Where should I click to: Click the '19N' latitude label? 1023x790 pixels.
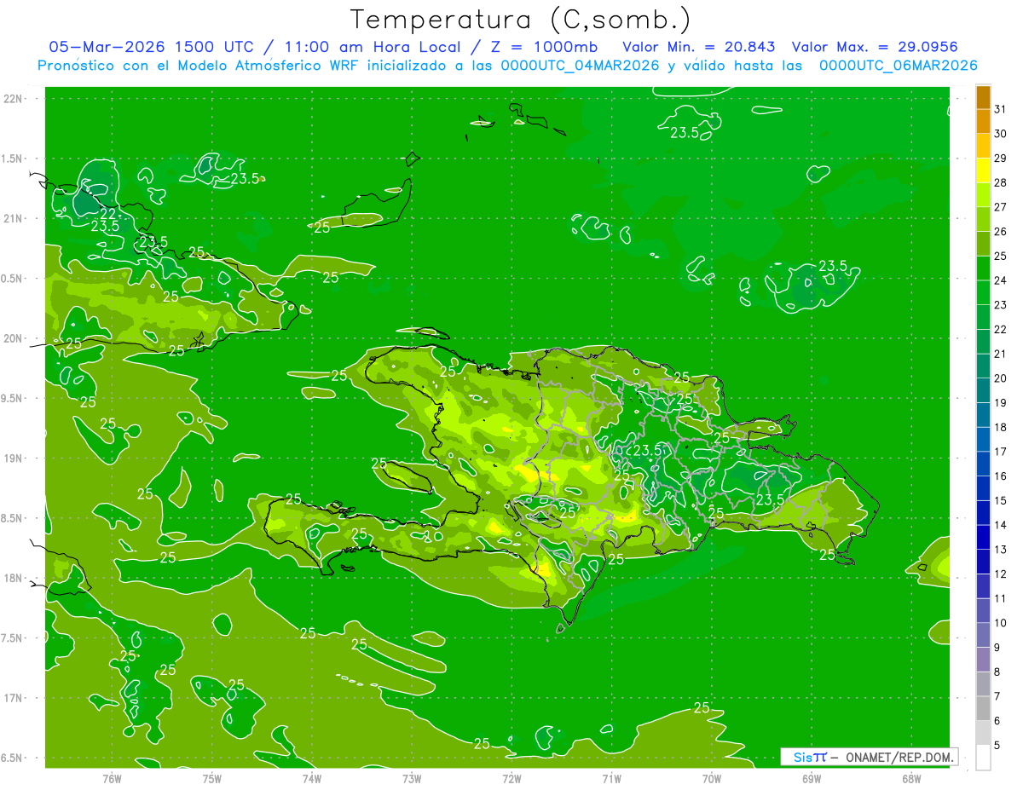click(x=13, y=458)
